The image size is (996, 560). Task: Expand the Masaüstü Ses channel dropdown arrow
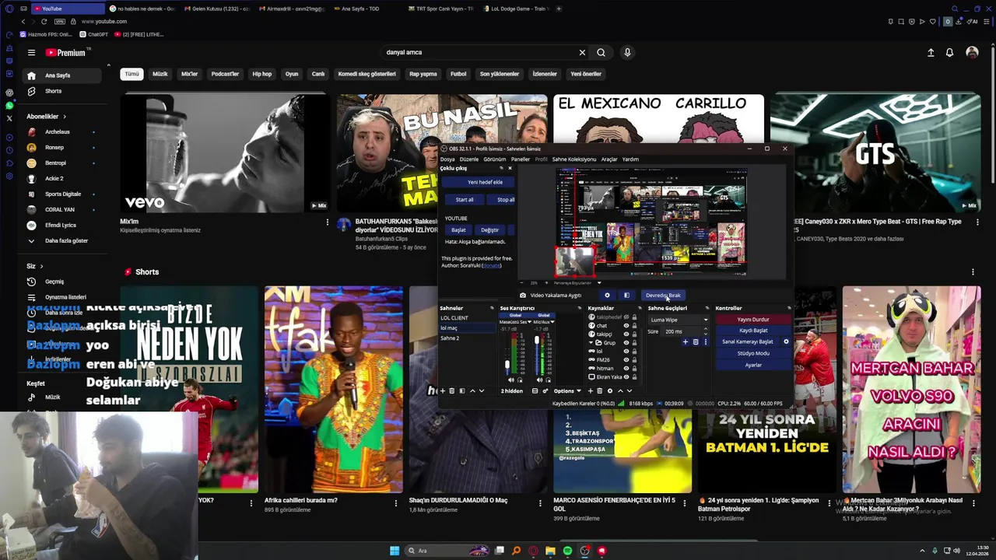[529, 322]
